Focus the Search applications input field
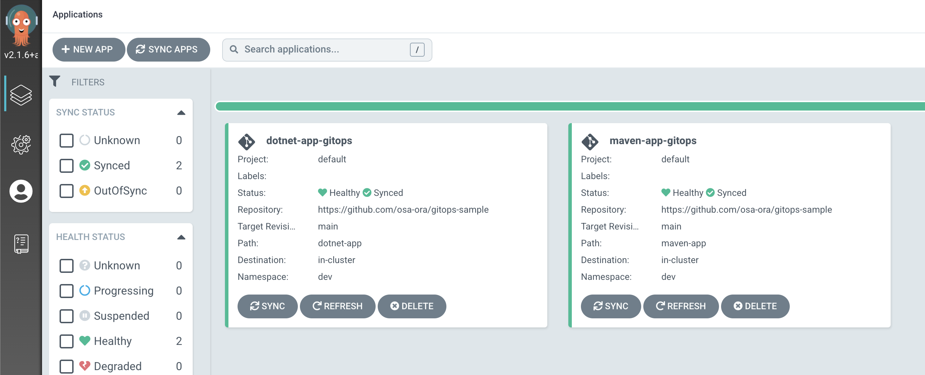The height and width of the screenshot is (375, 925). point(327,49)
